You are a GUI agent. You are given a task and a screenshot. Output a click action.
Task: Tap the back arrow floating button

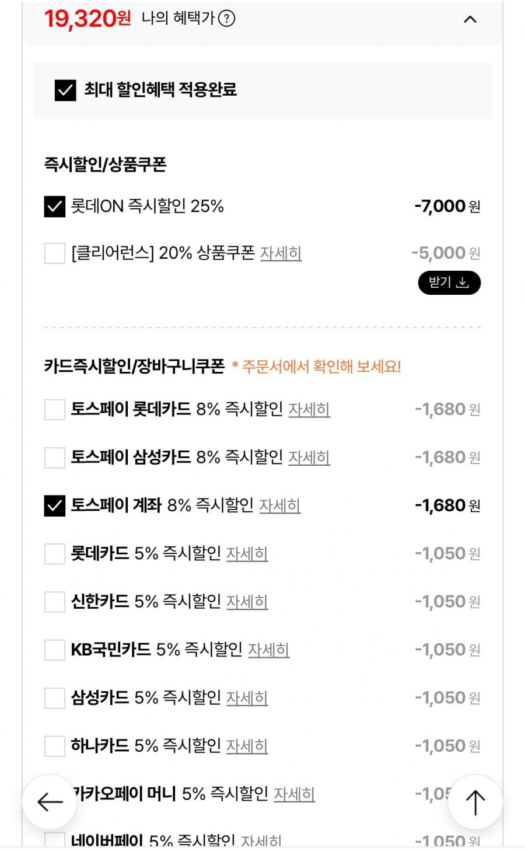(50, 802)
